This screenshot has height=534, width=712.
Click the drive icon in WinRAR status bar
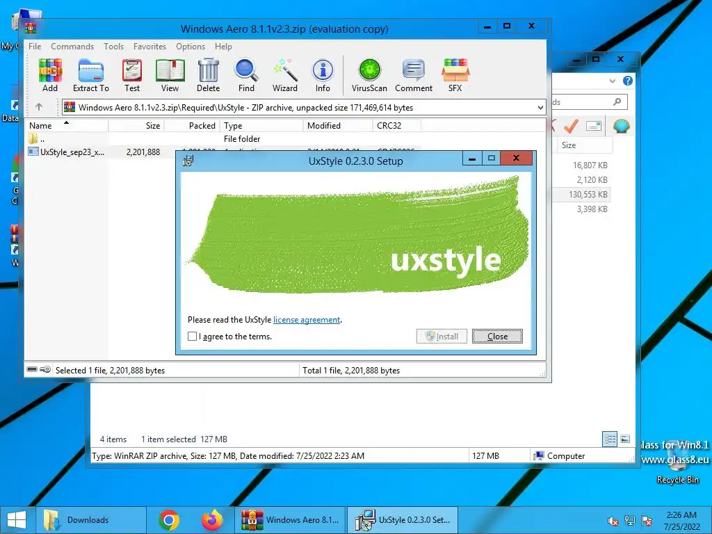32,370
